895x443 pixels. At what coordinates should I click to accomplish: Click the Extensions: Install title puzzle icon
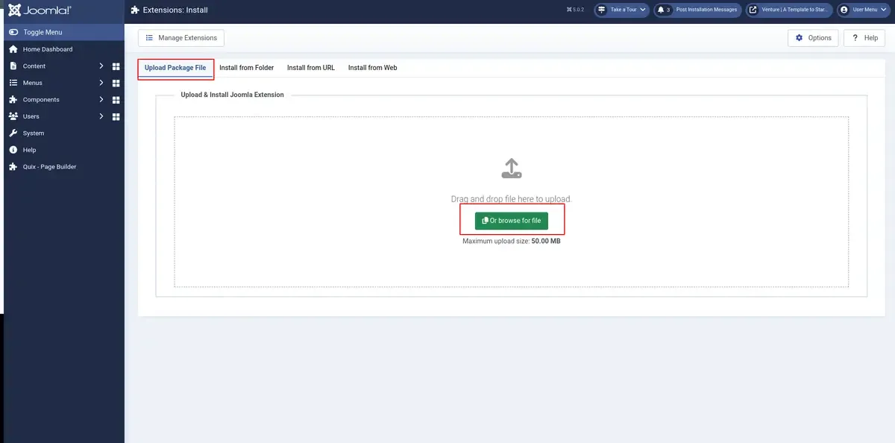pyautogui.click(x=135, y=10)
